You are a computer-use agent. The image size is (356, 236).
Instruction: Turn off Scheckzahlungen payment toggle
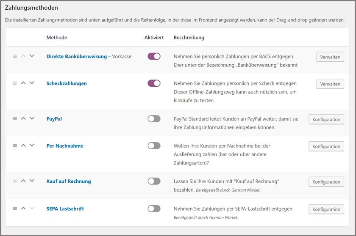[154, 83]
